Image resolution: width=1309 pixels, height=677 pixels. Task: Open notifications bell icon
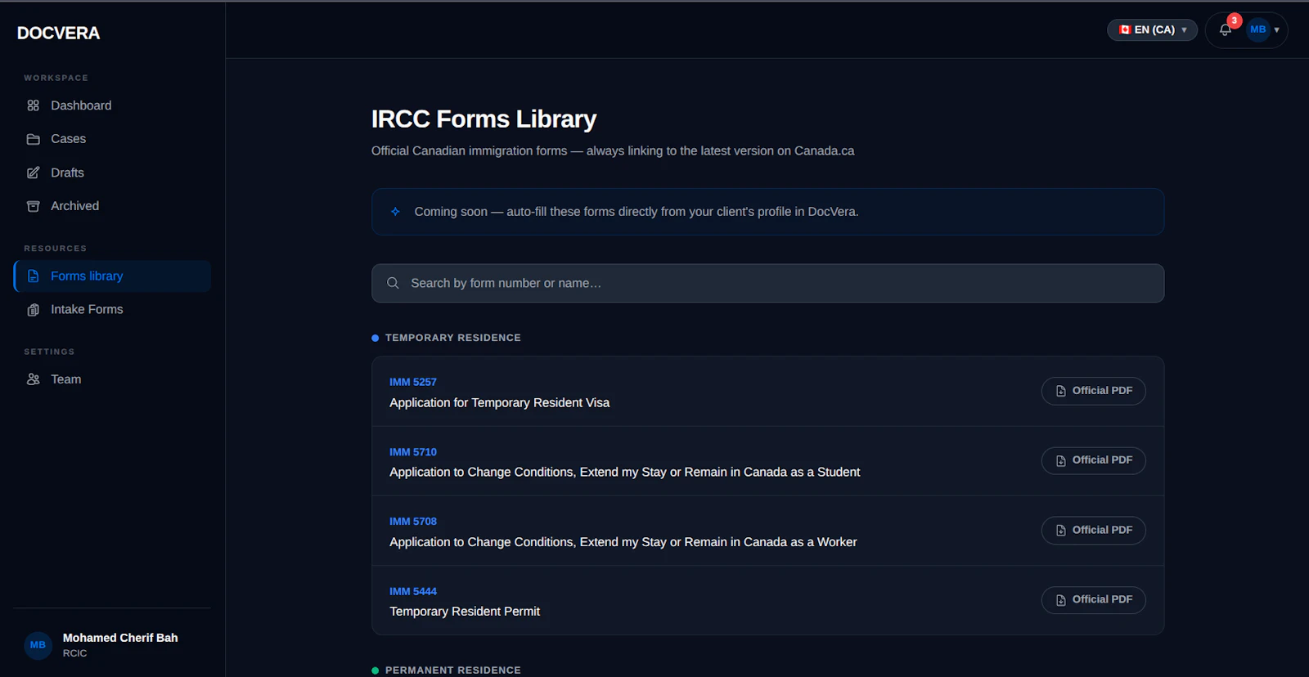pos(1225,30)
